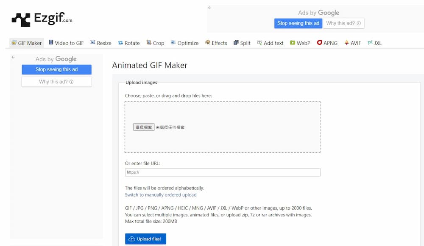Click Why this ad? in top banner

click(x=343, y=23)
